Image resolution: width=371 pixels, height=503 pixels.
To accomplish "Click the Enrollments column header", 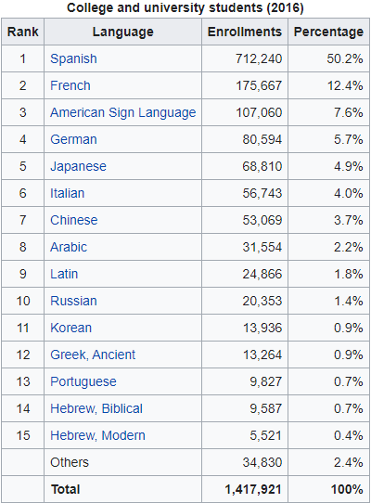I will 245,32.
